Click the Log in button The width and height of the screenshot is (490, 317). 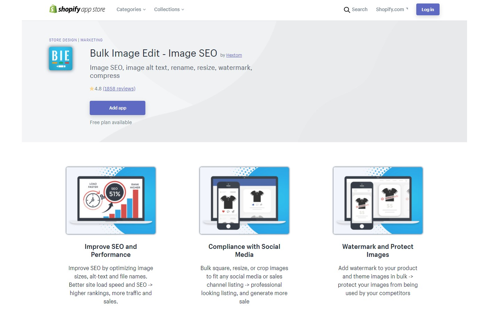428,9
